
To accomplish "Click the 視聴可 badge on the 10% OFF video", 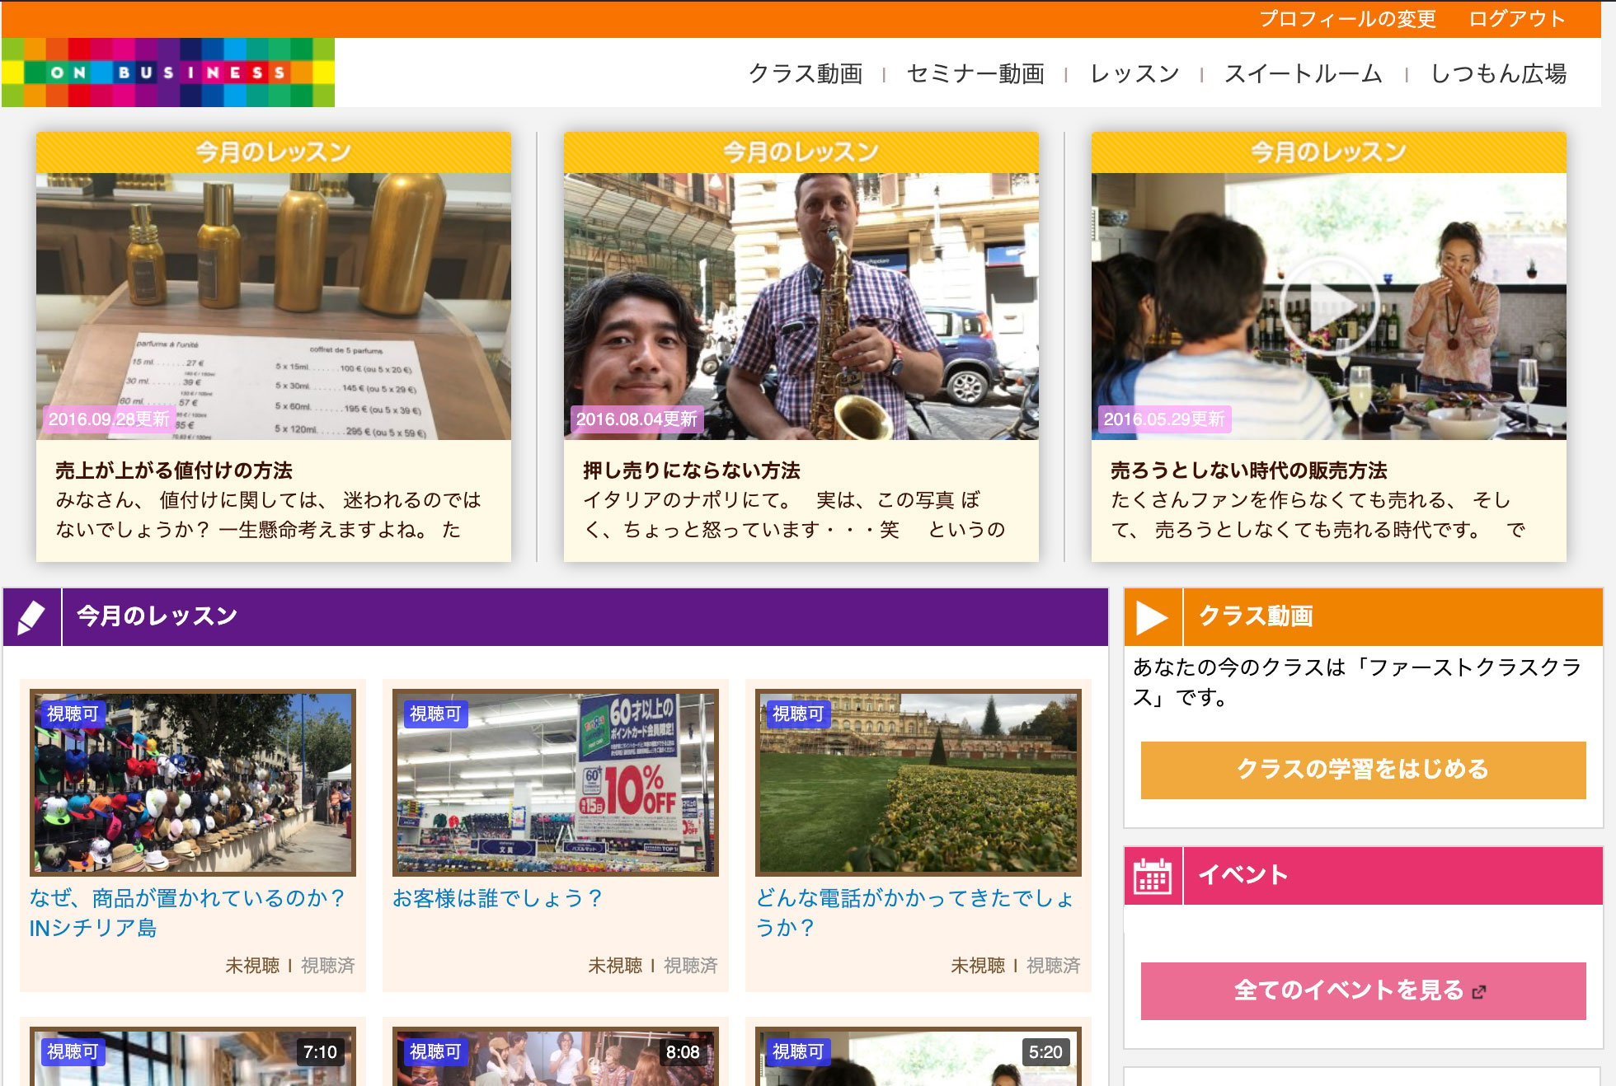I will pyautogui.click(x=435, y=714).
